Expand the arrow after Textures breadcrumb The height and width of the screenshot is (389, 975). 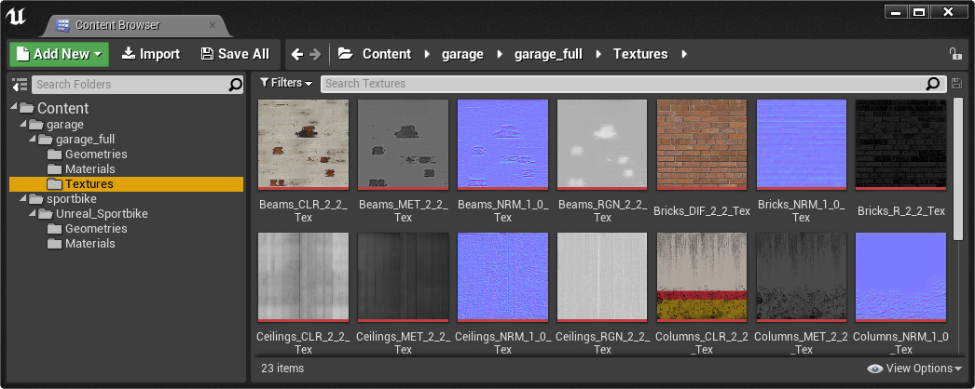pyautogui.click(x=684, y=54)
